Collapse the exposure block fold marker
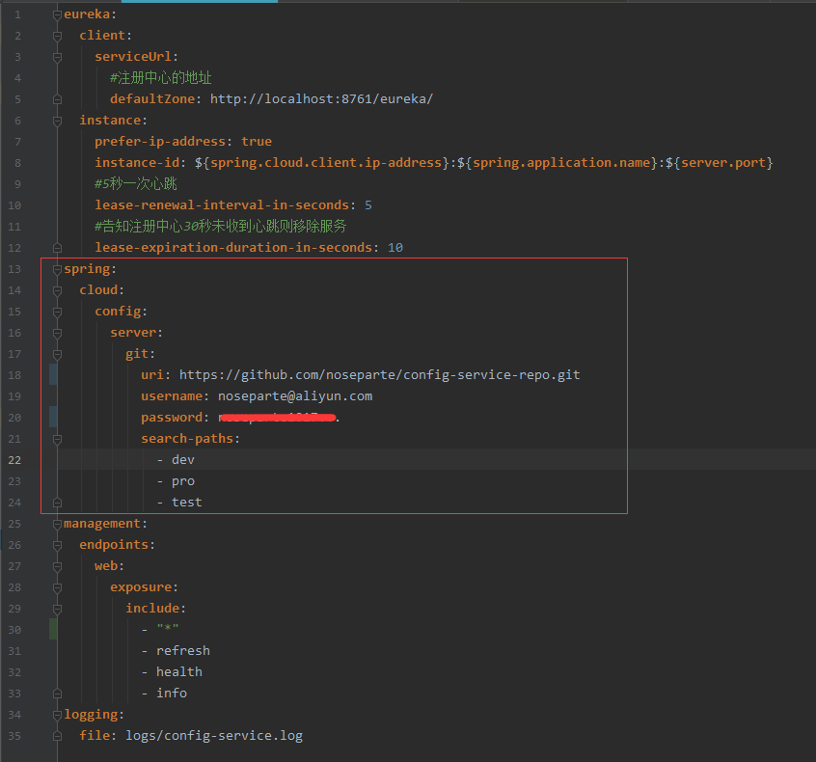This screenshot has height=762, width=816. tap(57, 587)
